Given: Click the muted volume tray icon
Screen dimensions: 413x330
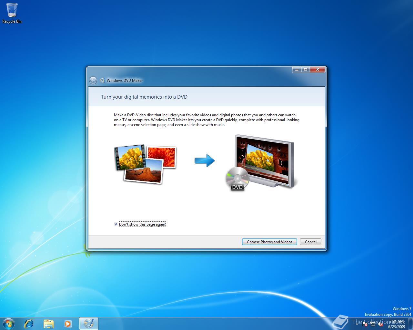Looking at the screenshot, I should [x=380, y=324].
